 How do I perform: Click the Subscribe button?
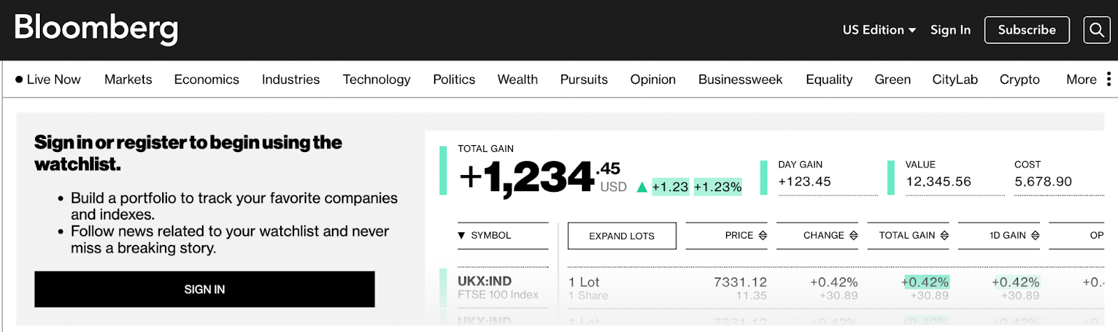coord(1026,30)
